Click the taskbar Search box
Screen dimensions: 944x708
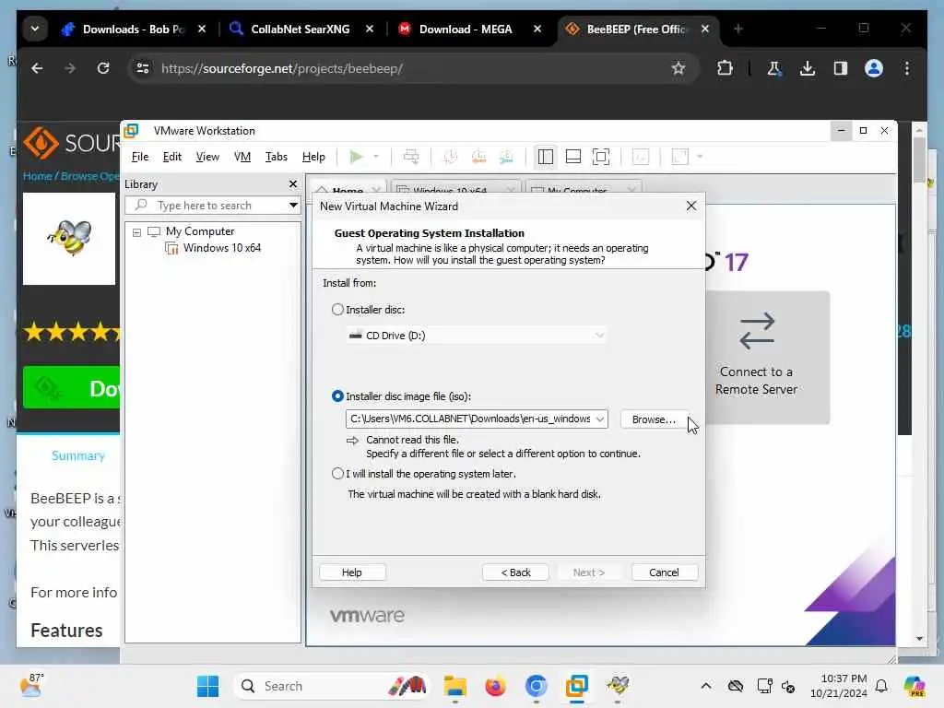(x=331, y=686)
